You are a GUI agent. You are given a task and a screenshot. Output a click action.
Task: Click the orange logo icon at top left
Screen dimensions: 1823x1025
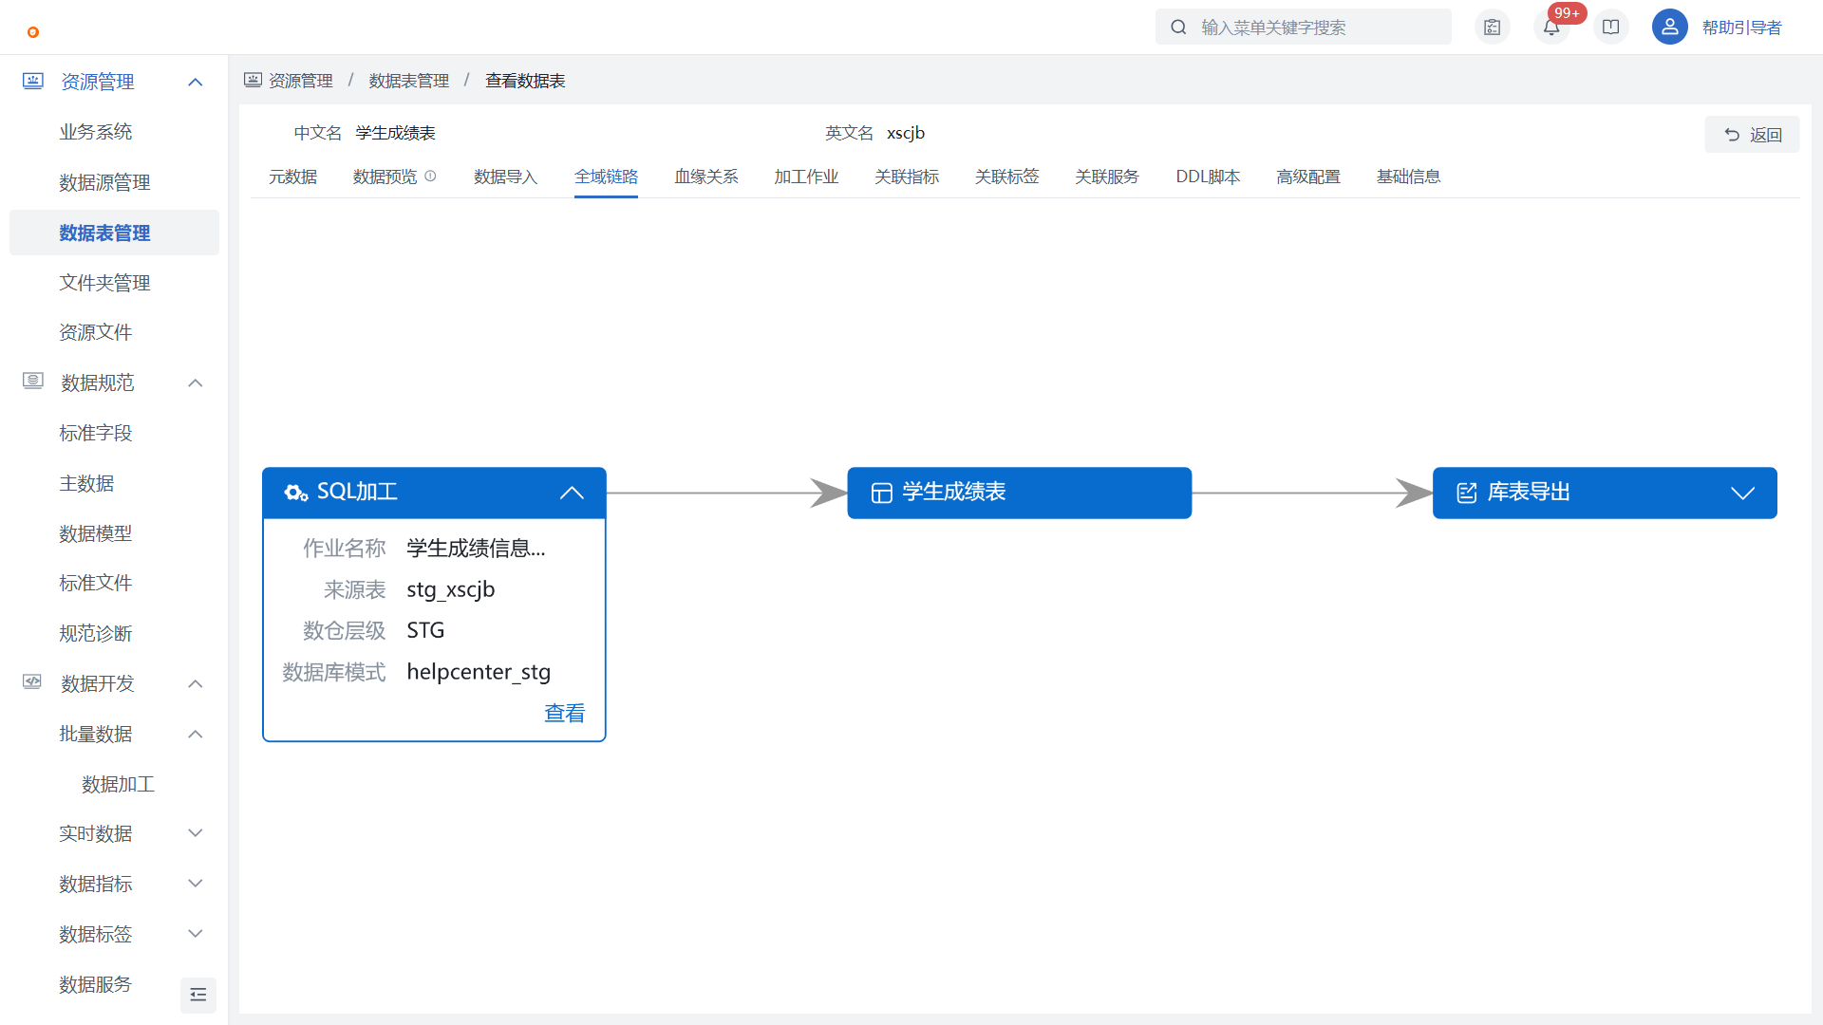[x=33, y=32]
